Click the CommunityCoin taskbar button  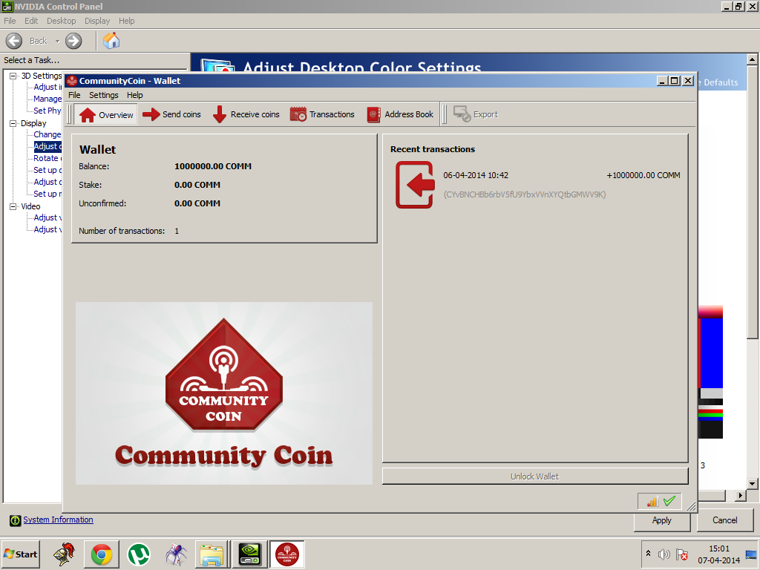coord(287,554)
